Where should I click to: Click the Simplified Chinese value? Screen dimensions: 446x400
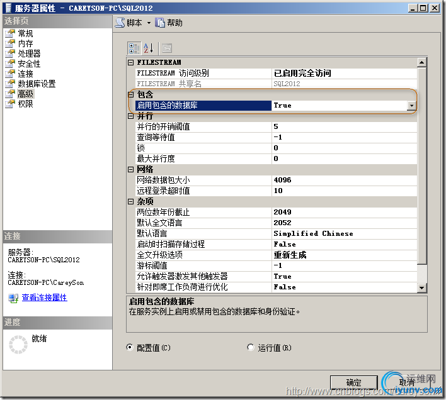coord(344,233)
